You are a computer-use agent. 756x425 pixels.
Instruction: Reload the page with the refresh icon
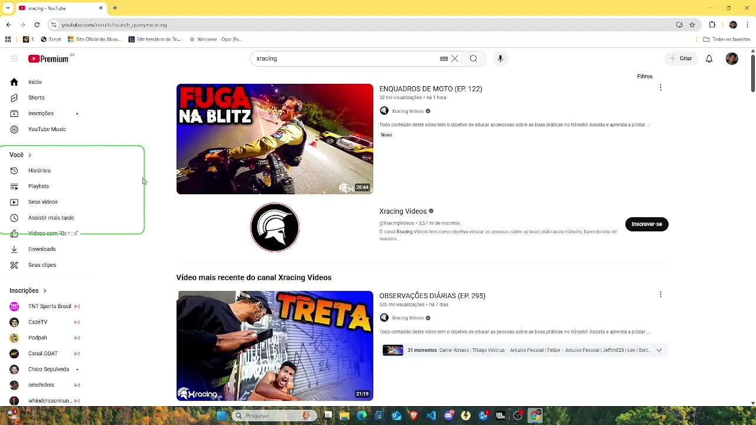pyautogui.click(x=37, y=25)
